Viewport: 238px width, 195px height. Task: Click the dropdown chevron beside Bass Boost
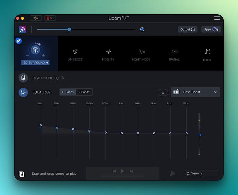tap(216, 92)
